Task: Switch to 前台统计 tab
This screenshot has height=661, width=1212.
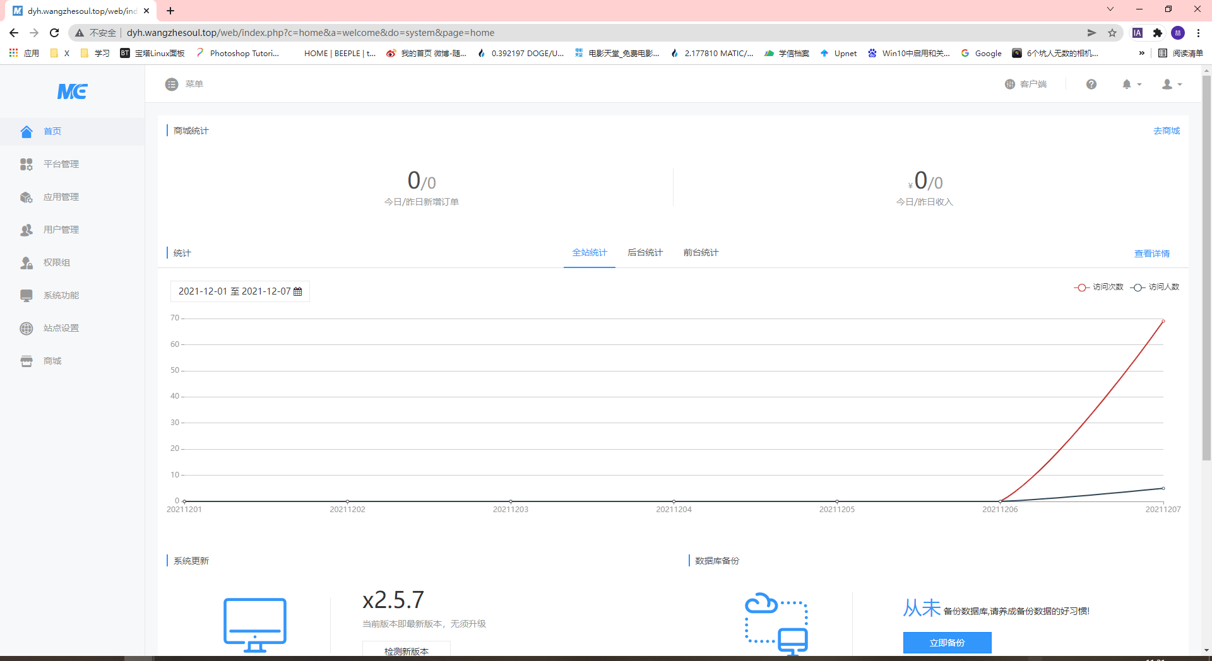Action: tap(701, 253)
